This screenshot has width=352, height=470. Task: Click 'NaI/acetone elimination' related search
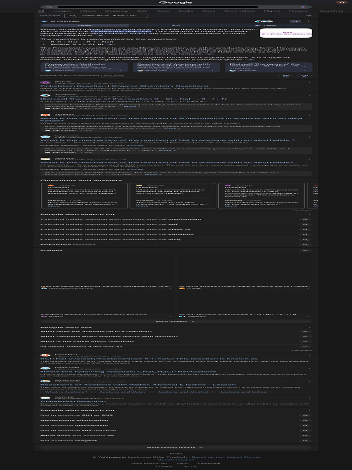[74, 420]
